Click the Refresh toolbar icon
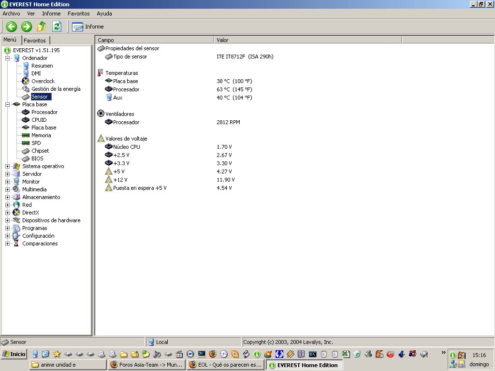The height and width of the screenshot is (371, 495). (x=57, y=27)
